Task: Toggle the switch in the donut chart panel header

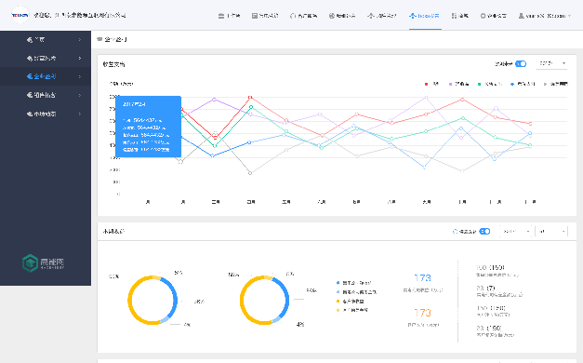Action: (x=484, y=231)
